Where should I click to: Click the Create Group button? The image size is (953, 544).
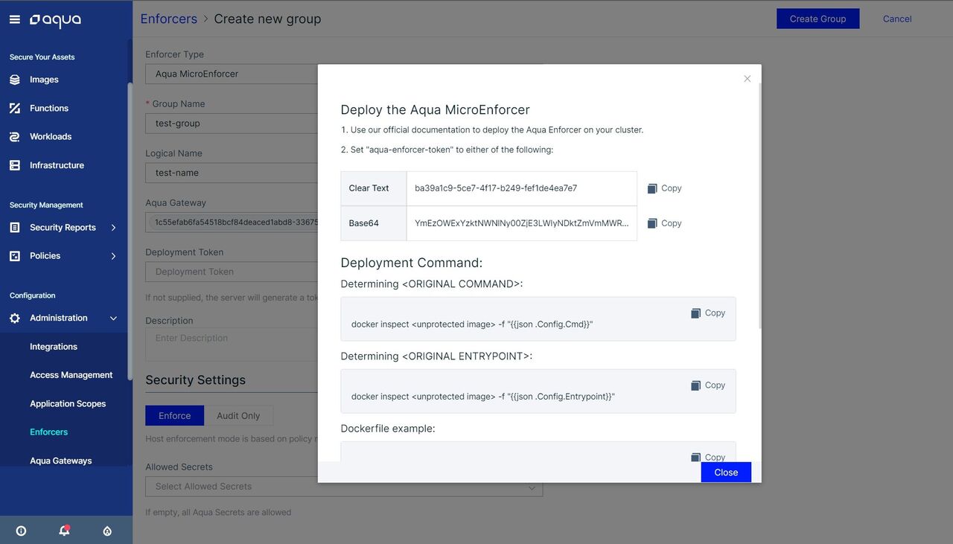click(817, 19)
